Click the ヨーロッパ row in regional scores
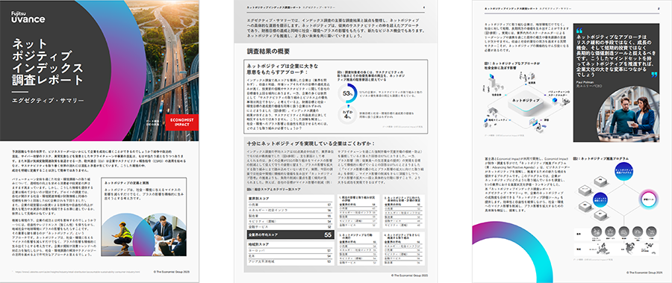Image resolution: width=672 pixels, height=283 pixels. click(x=290, y=250)
